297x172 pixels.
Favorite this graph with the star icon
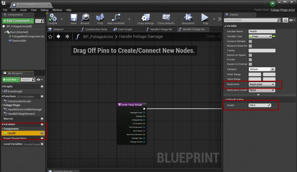50,37
